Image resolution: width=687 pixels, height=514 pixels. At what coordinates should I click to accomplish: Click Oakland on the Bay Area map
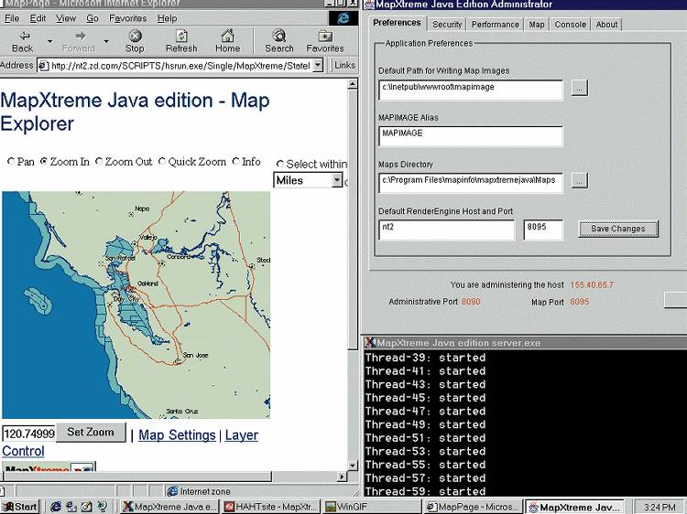click(x=147, y=284)
